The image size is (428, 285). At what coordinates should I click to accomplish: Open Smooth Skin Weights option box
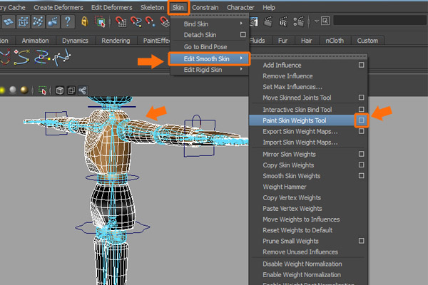[362, 176]
